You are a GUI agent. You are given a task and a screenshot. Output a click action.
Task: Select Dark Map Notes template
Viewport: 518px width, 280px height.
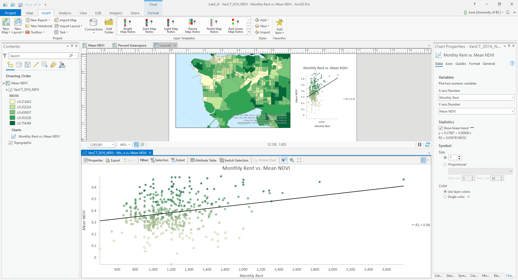click(x=149, y=26)
